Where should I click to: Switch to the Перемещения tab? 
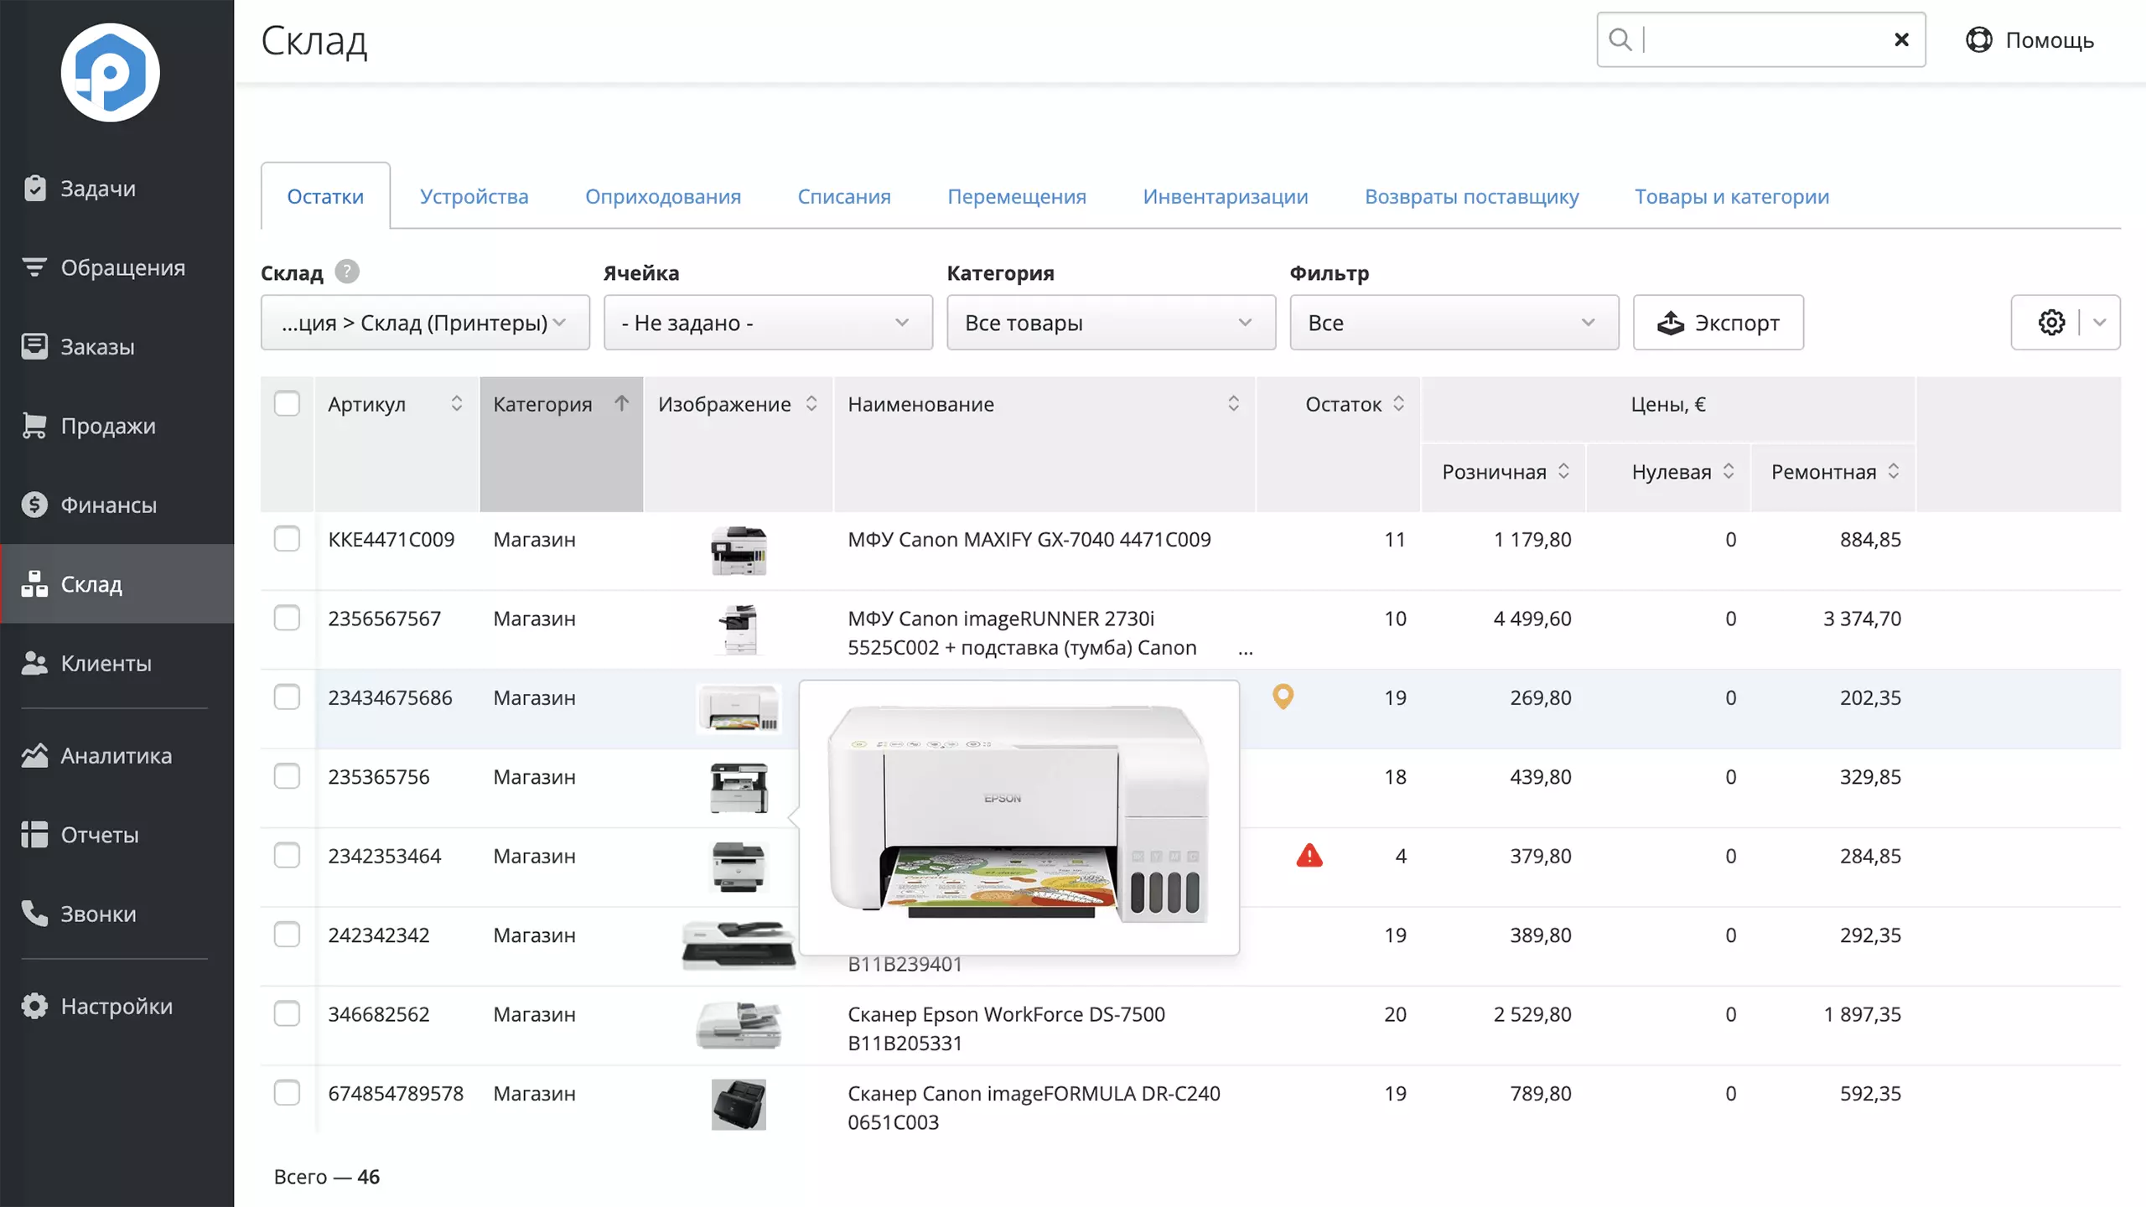click(x=1017, y=196)
